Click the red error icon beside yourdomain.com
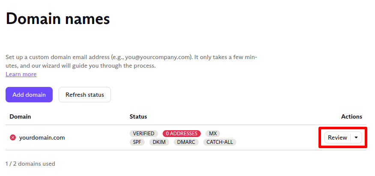This screenshot has width=375, height=176. [13, 137]
